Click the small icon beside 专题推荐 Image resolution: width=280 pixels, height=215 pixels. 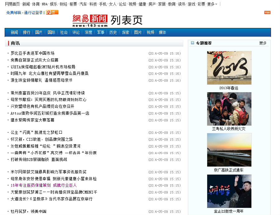point(193,43)
